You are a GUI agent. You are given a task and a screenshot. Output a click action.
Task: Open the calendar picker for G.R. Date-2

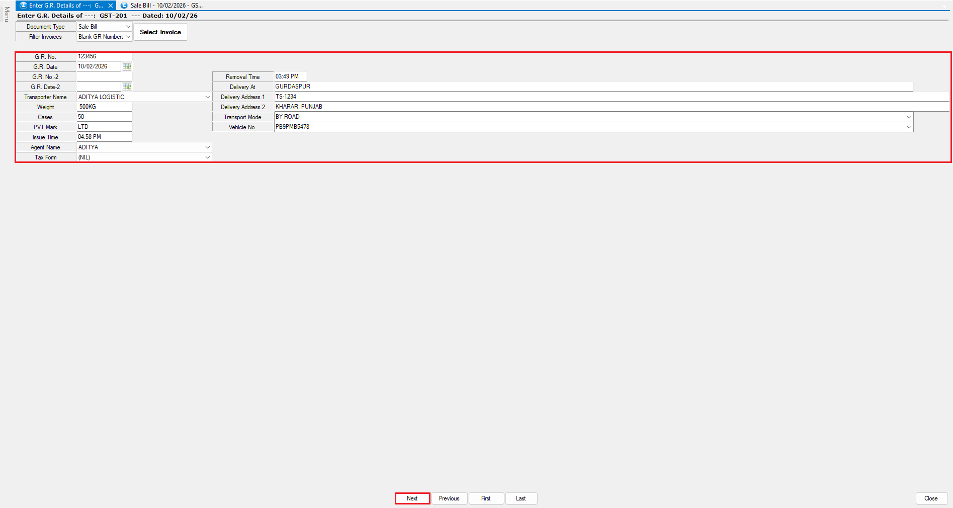tap(127, 87)
